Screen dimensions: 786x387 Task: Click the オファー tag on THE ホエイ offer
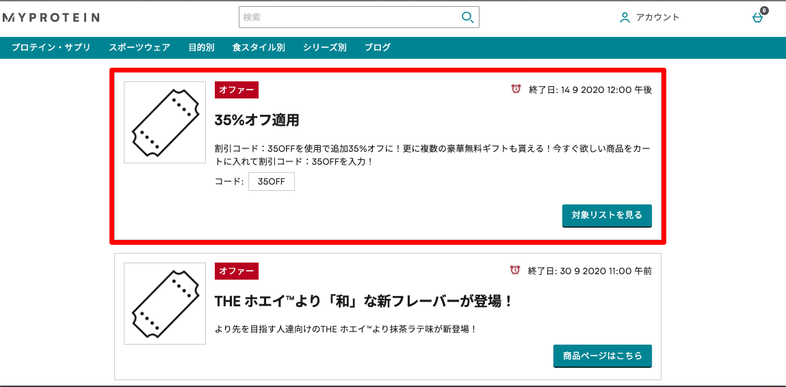coord(237,271)
